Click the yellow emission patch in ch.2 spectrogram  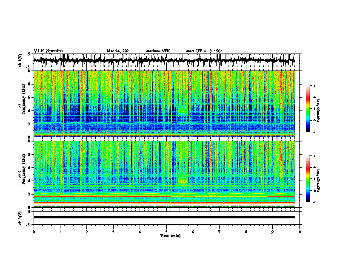183,181
